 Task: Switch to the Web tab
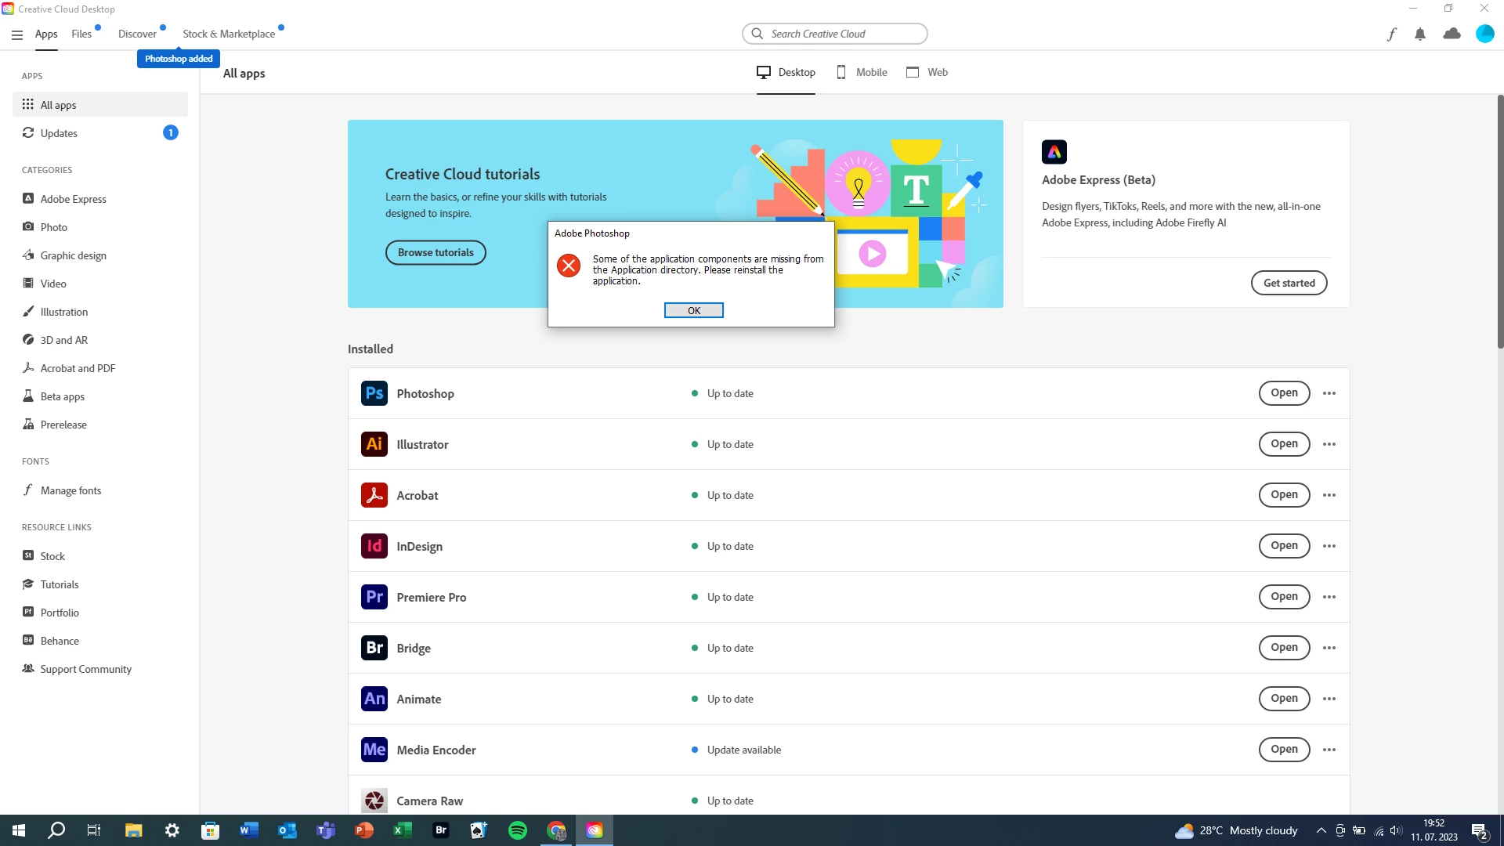927,72
